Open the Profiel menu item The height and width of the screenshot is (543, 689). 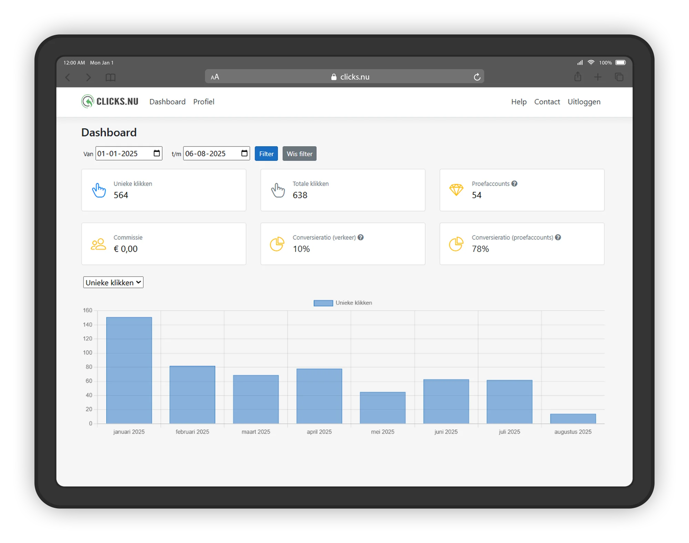(x=204, y=102)
